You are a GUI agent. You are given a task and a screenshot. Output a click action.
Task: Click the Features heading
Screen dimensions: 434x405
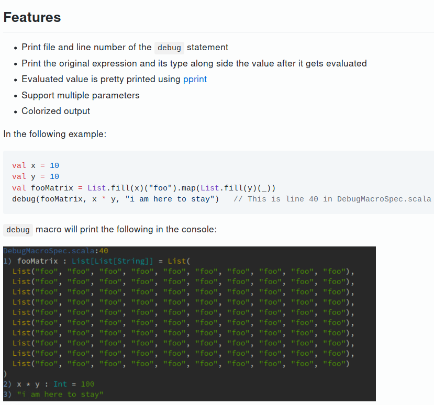pyautogui.click(x=32, y=17)
